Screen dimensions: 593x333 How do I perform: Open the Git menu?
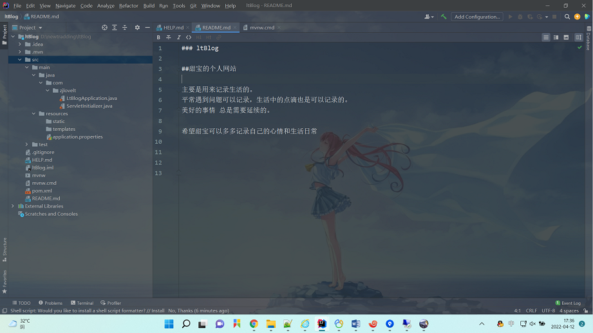pos(193,6)
